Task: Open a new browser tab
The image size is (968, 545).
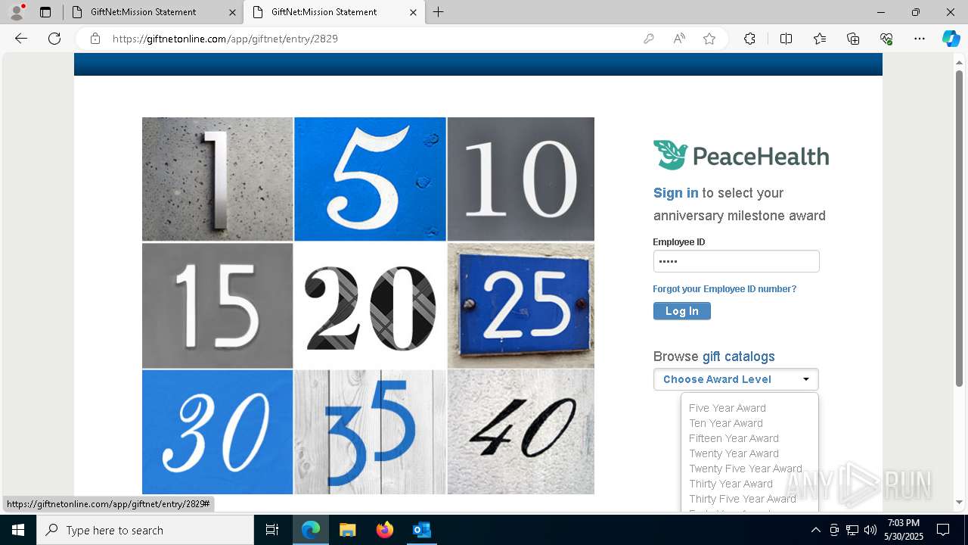Action: [439, 12]
